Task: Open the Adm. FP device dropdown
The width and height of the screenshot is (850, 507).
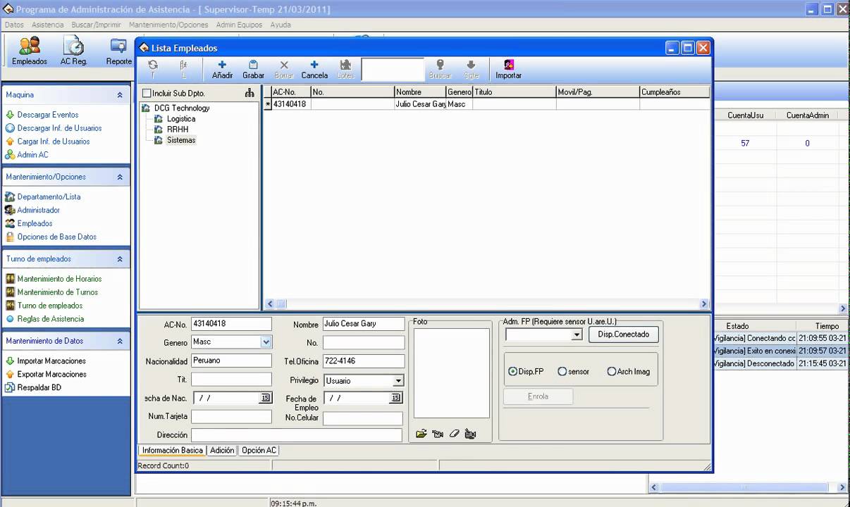Action: point(577,335)
